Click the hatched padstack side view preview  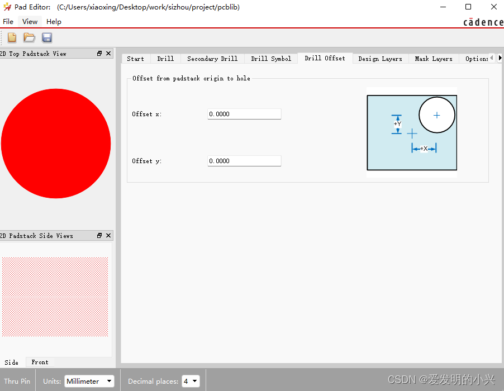(55, 297)
